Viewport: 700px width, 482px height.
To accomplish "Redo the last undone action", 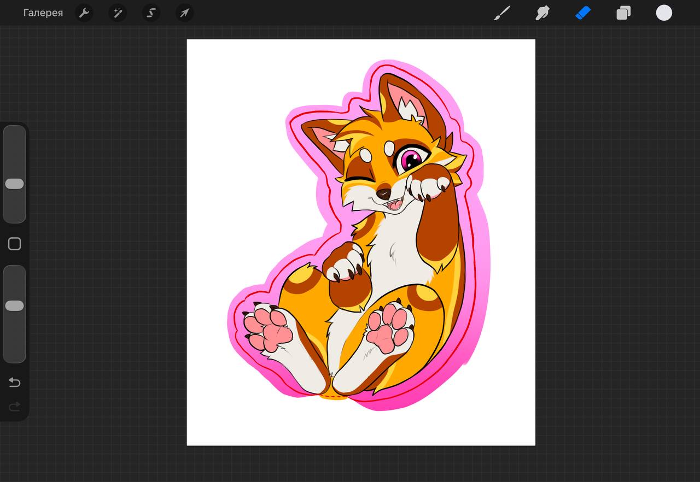I will point(14,406).
